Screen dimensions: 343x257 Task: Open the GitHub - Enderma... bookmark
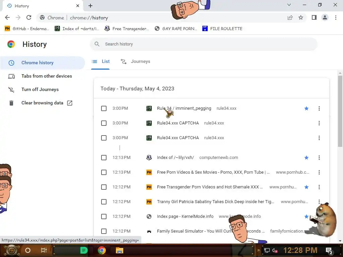[x=27, y=29]
